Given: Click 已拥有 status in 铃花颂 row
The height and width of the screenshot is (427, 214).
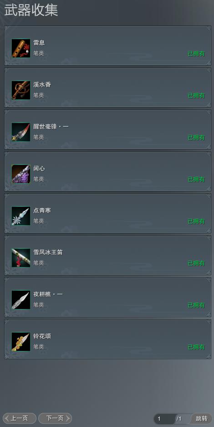Looking at the screenshot, I should click(196, 347).
